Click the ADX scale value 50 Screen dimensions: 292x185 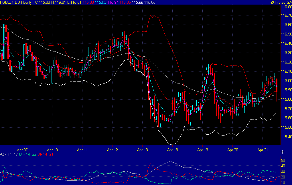(x=283, y=160)
